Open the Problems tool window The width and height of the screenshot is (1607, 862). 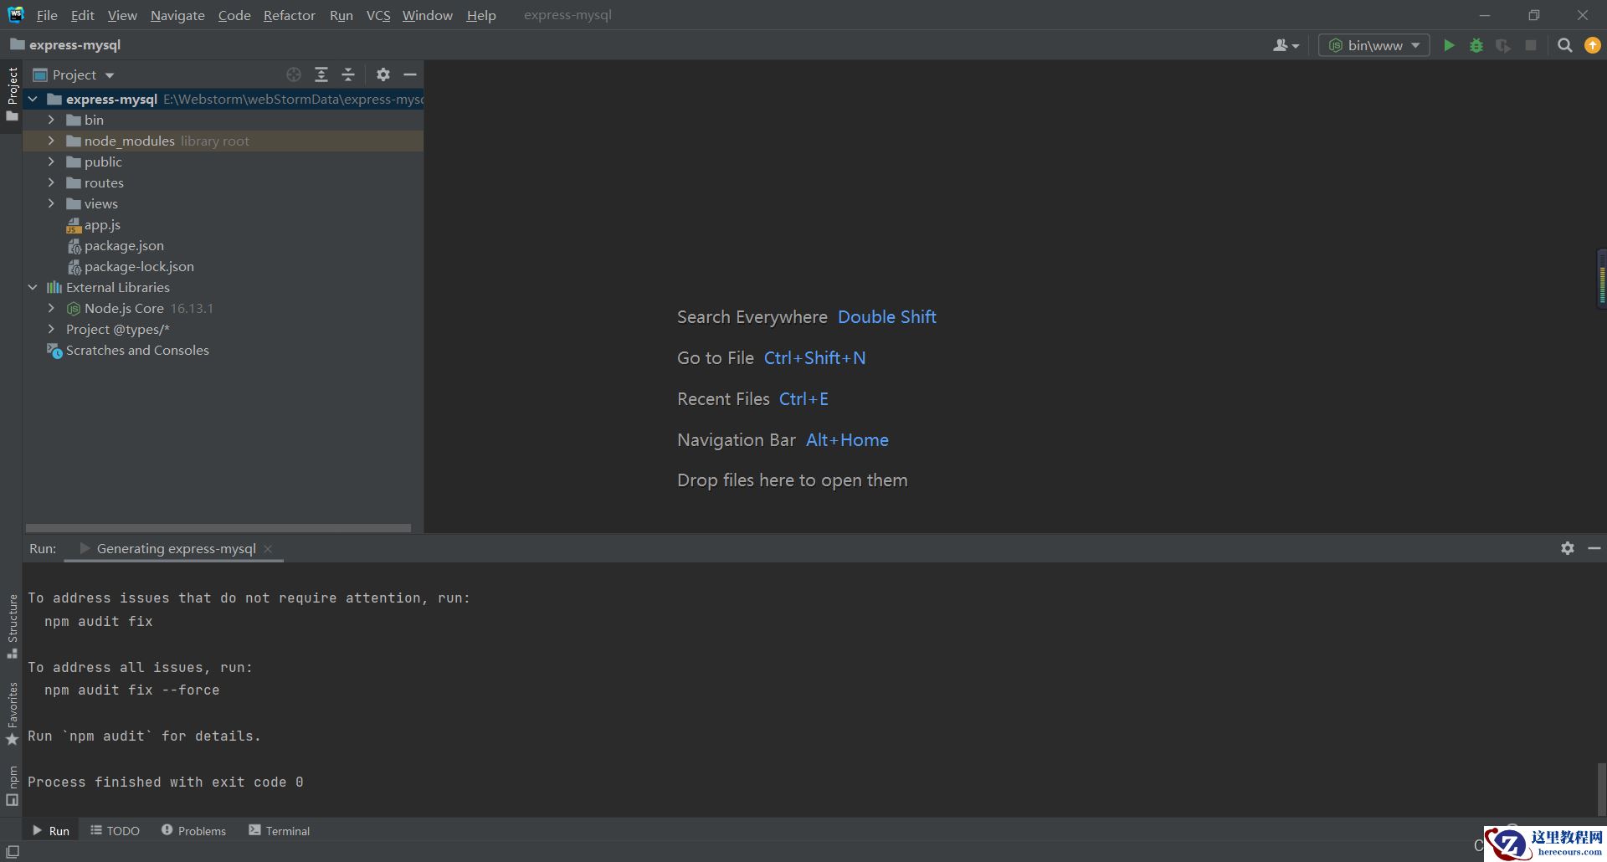click(x=193, y=830)
